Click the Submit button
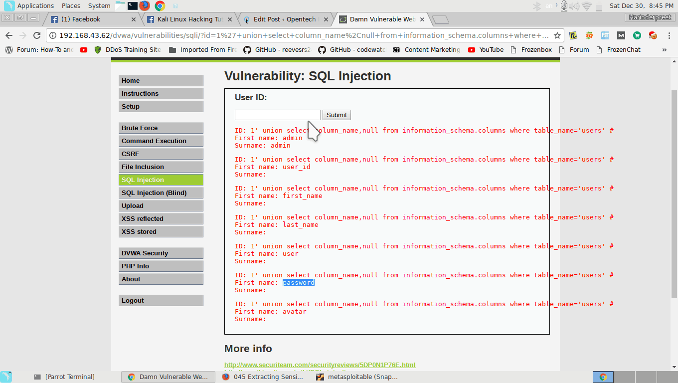This screenshot has width=678, height=383. click(x=337, y=115)
